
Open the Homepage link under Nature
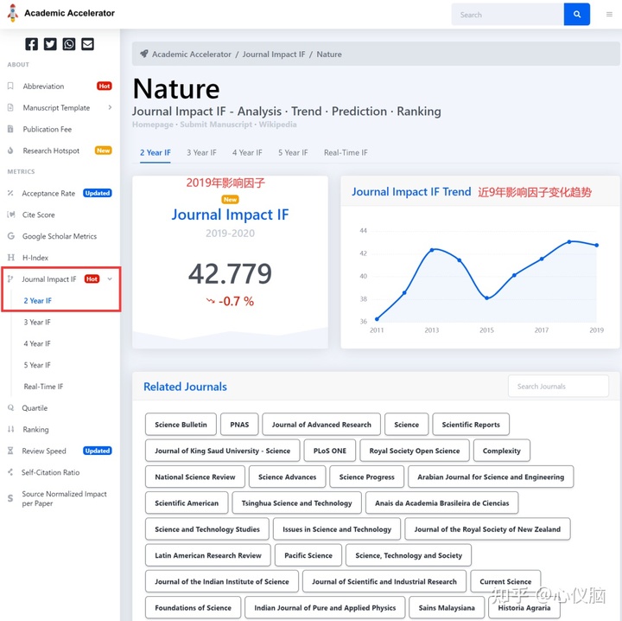pos(153,125)
